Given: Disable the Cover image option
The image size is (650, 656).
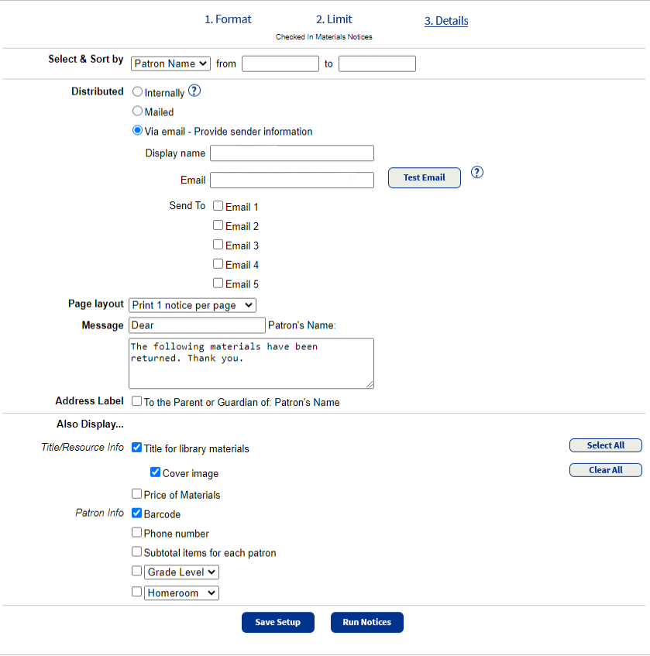Looking at the screenshot, I should [155, 472].
